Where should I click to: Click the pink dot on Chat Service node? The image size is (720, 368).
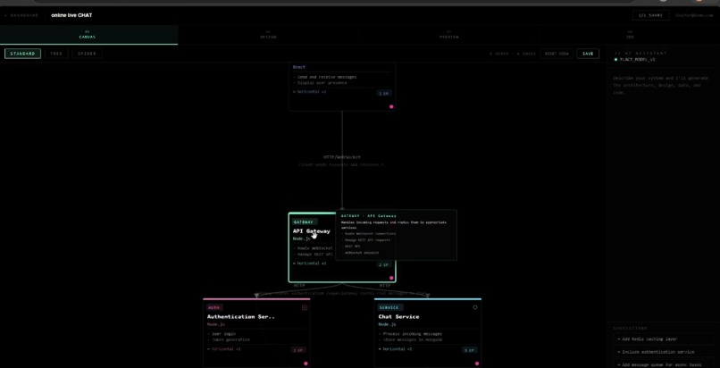[477, 364]
